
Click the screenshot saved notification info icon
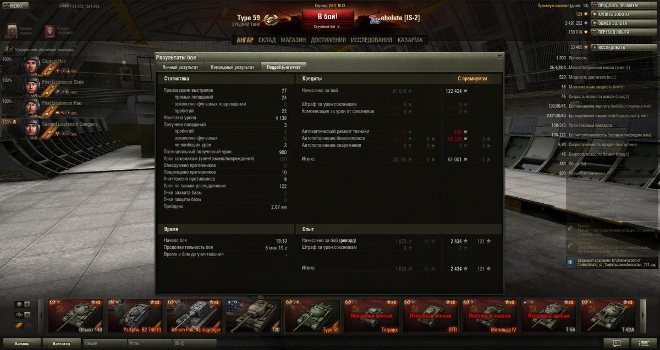coord(571,263)
